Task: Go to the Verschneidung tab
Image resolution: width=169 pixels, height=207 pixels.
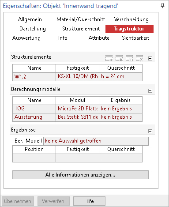Action: (x=131, y=19)
